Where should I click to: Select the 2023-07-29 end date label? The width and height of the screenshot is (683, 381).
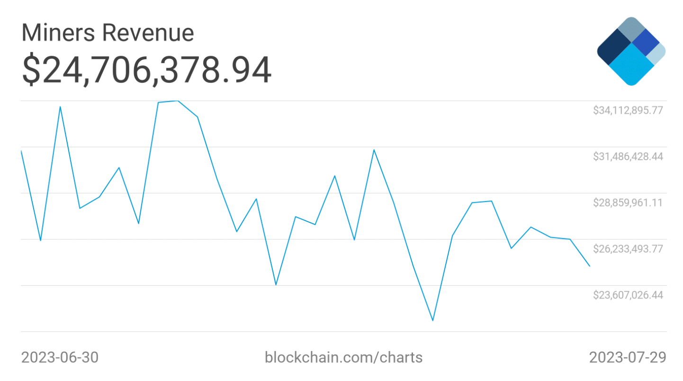coord(627,357)
